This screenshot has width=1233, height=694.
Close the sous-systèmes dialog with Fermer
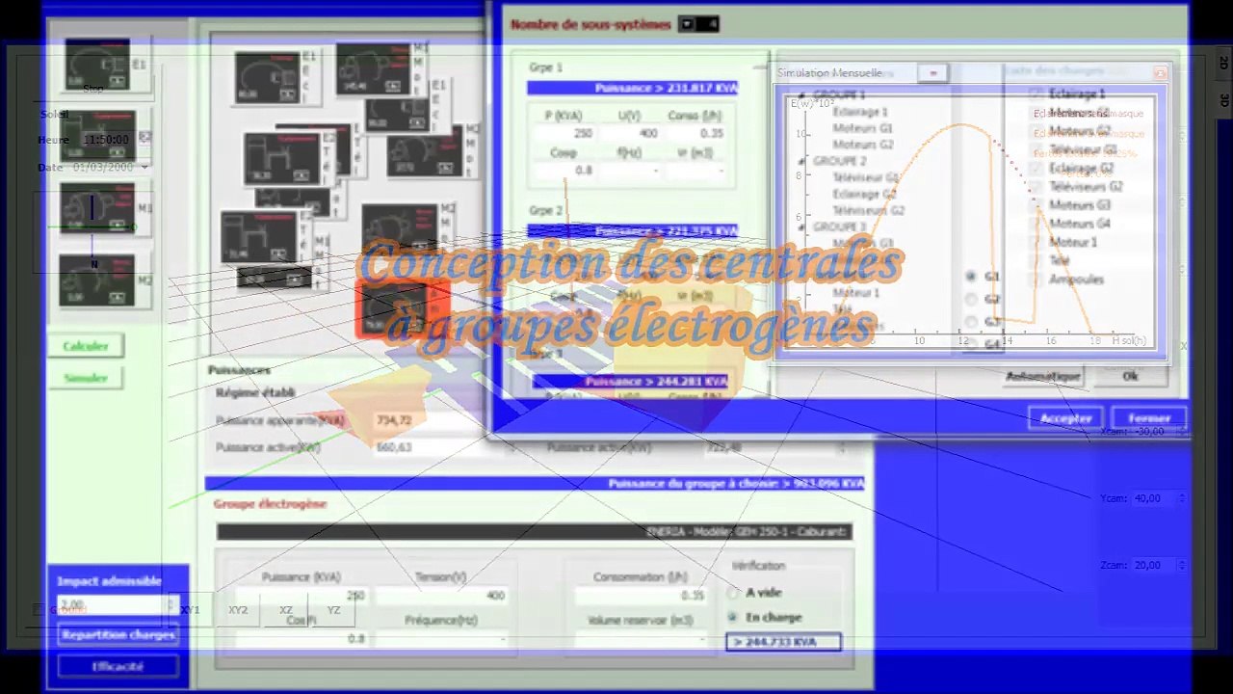[x=1149, y=418]
